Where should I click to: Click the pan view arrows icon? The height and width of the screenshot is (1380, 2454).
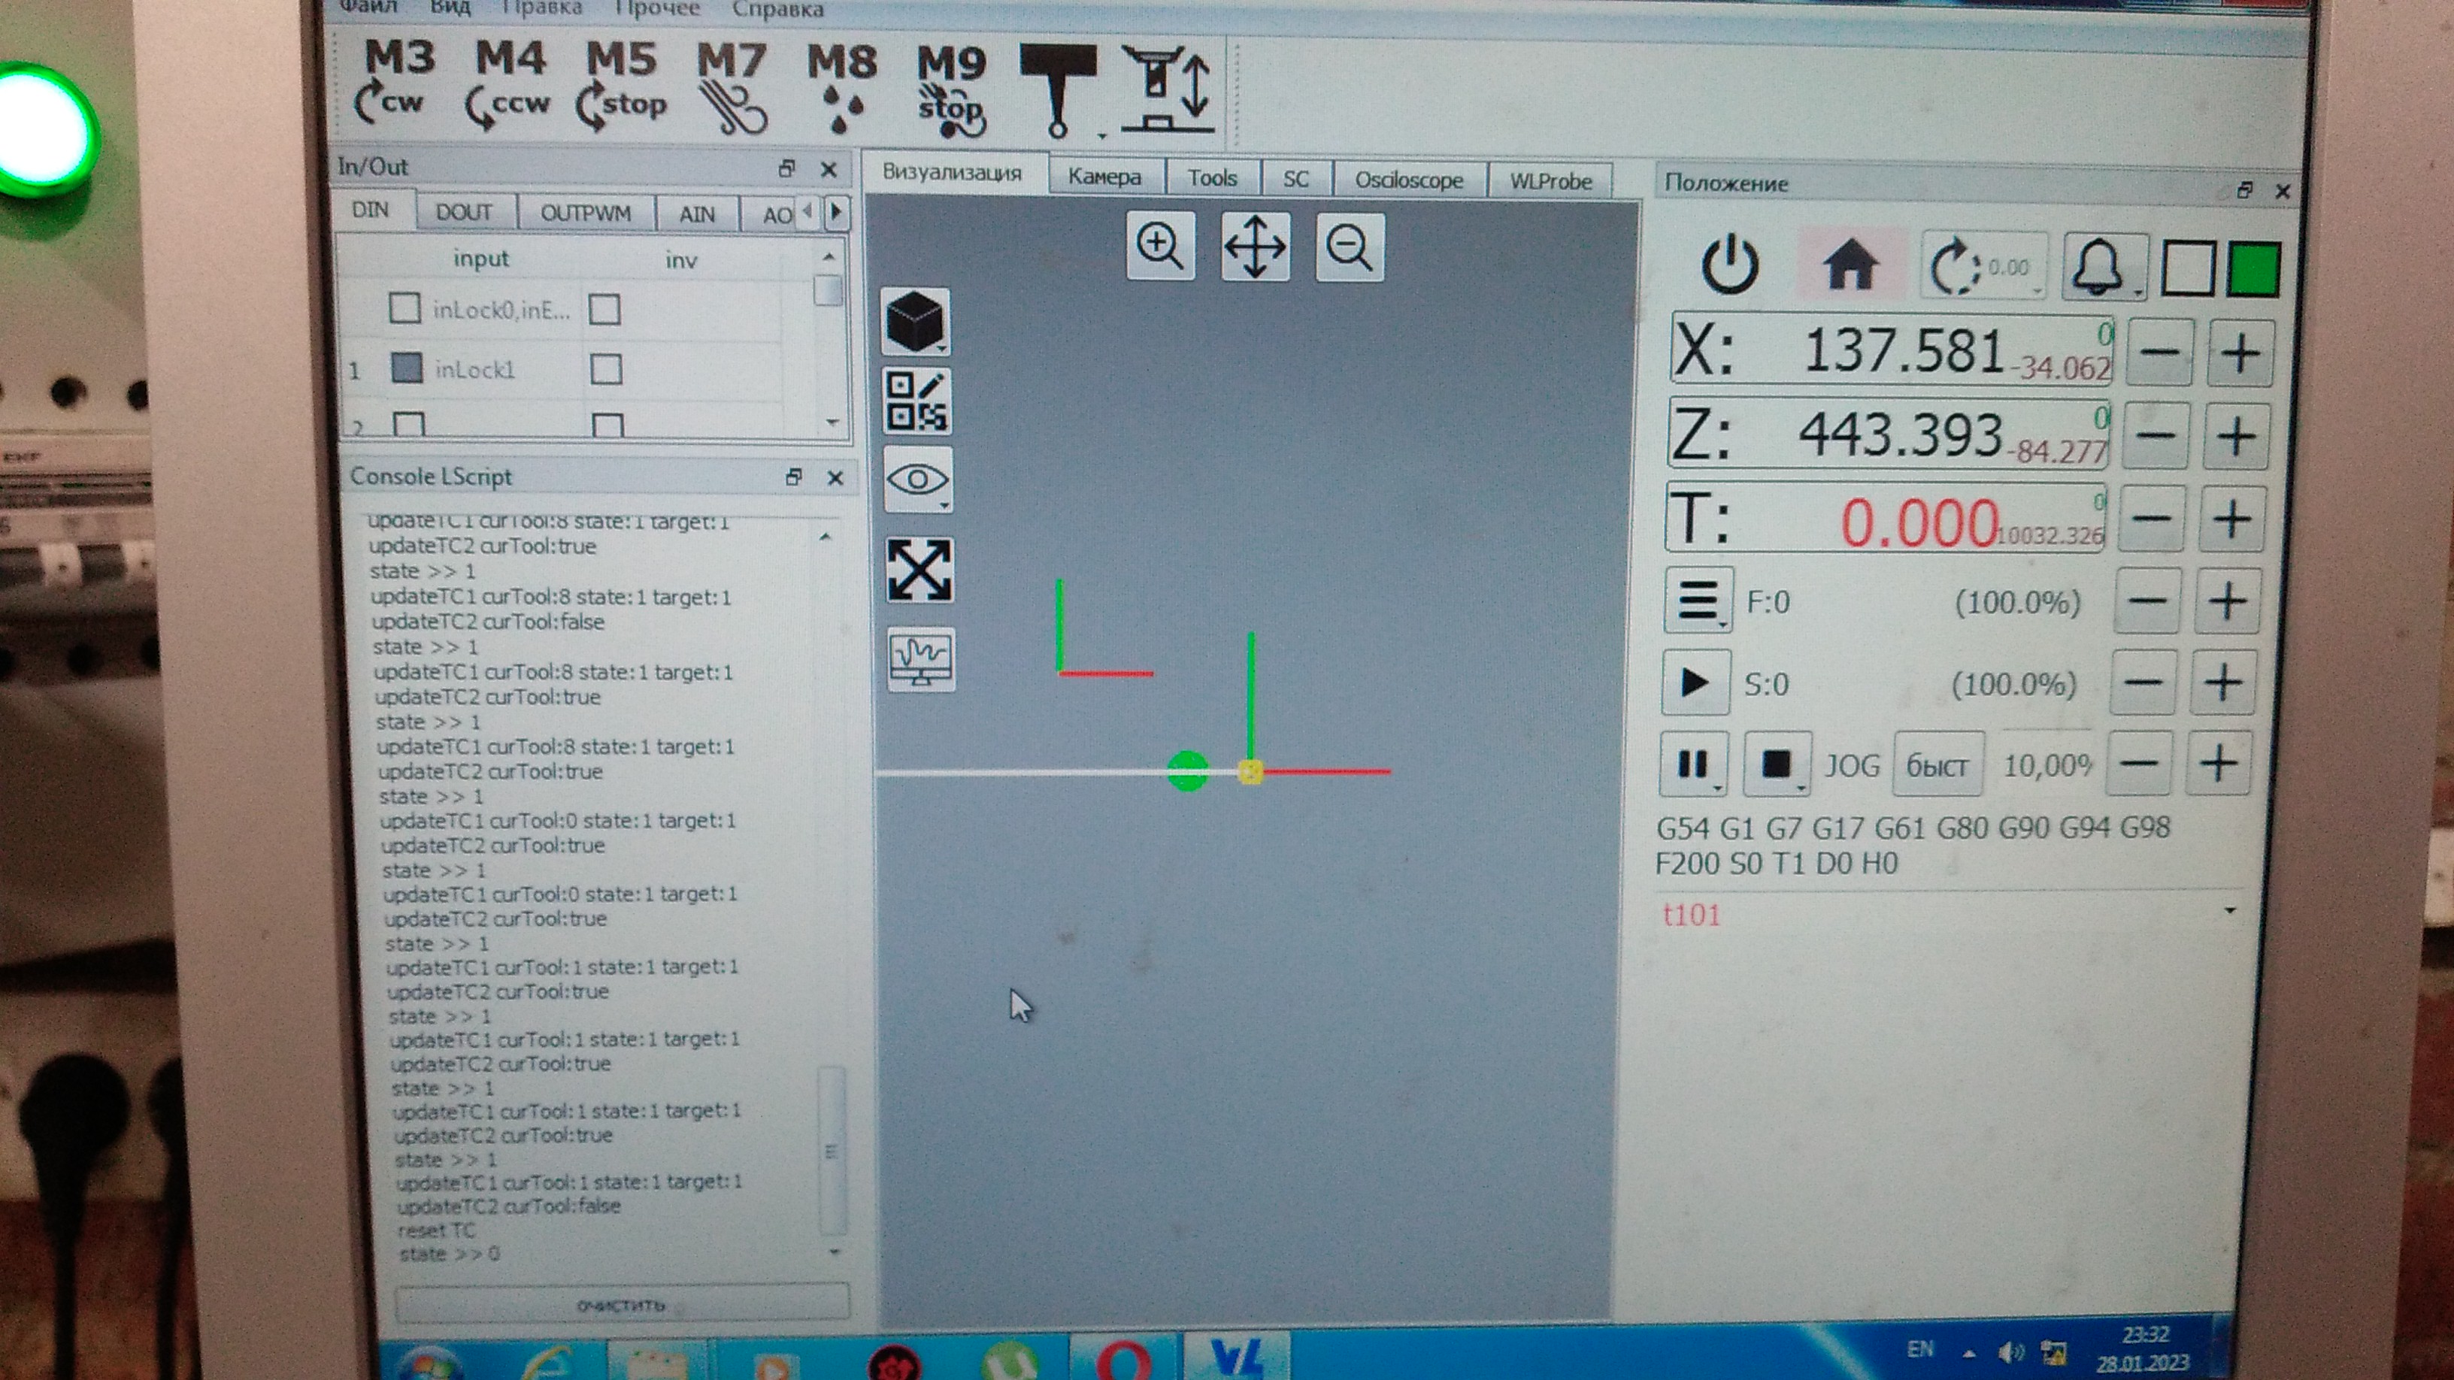(x=1255, y=247)
